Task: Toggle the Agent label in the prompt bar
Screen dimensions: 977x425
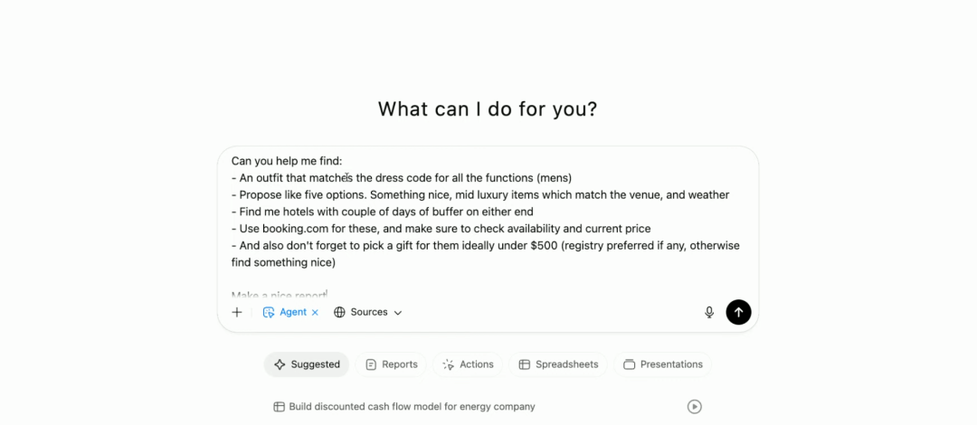Action: [293, 312]
